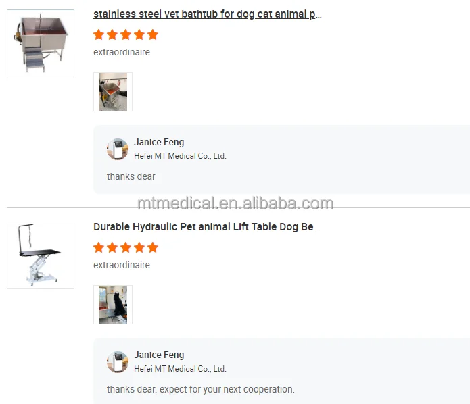Click Janice Feng's name in the second reply

[159, 355]
